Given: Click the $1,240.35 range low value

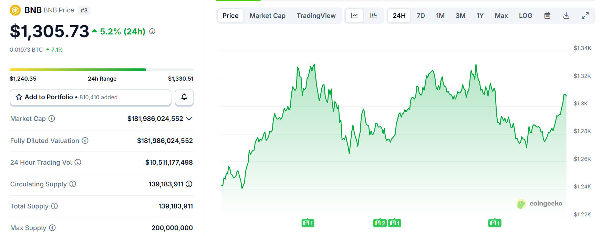Looking at the screenshot, I should [23, 79].
